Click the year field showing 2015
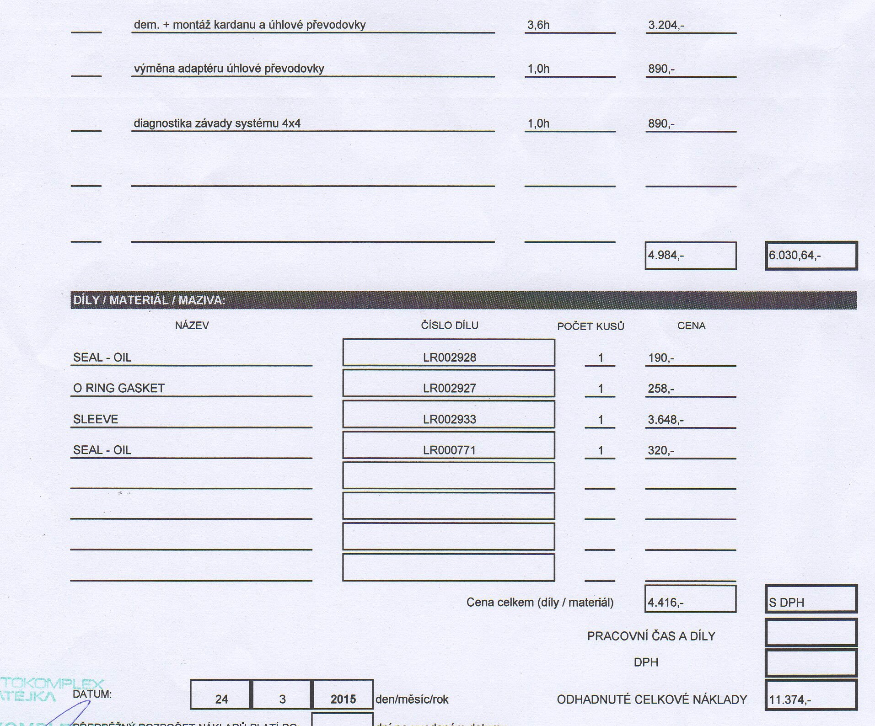The width and height of the screenshot is (875, 726). click(343, 695)
